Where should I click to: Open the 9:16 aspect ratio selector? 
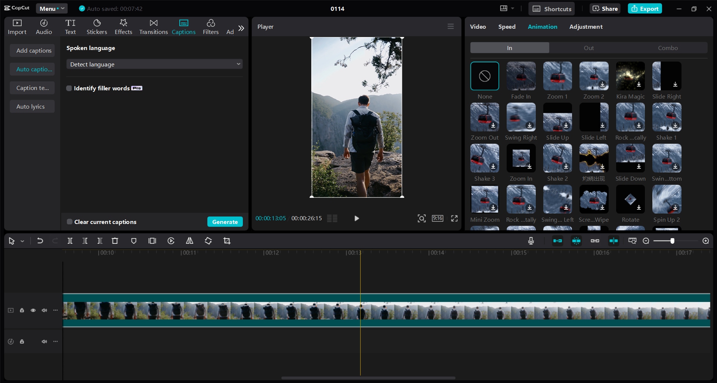click(437, 218)
